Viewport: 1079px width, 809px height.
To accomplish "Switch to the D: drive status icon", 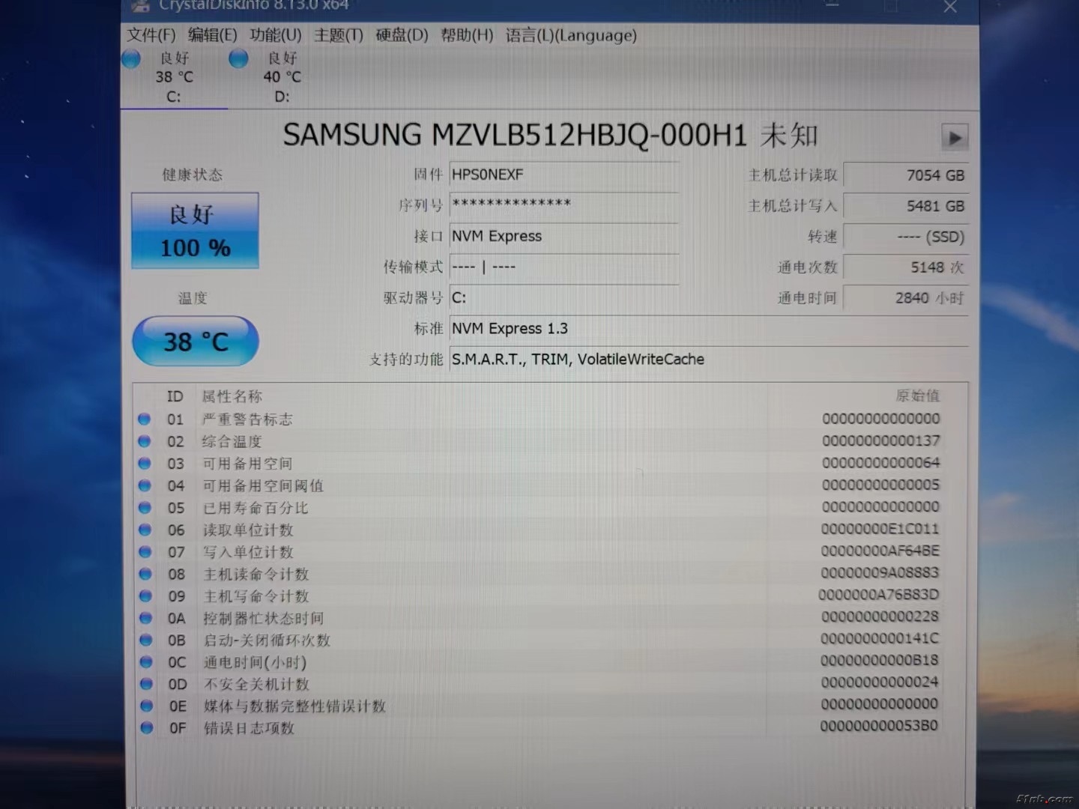I will pyautogui.click(x=239, y=59).
